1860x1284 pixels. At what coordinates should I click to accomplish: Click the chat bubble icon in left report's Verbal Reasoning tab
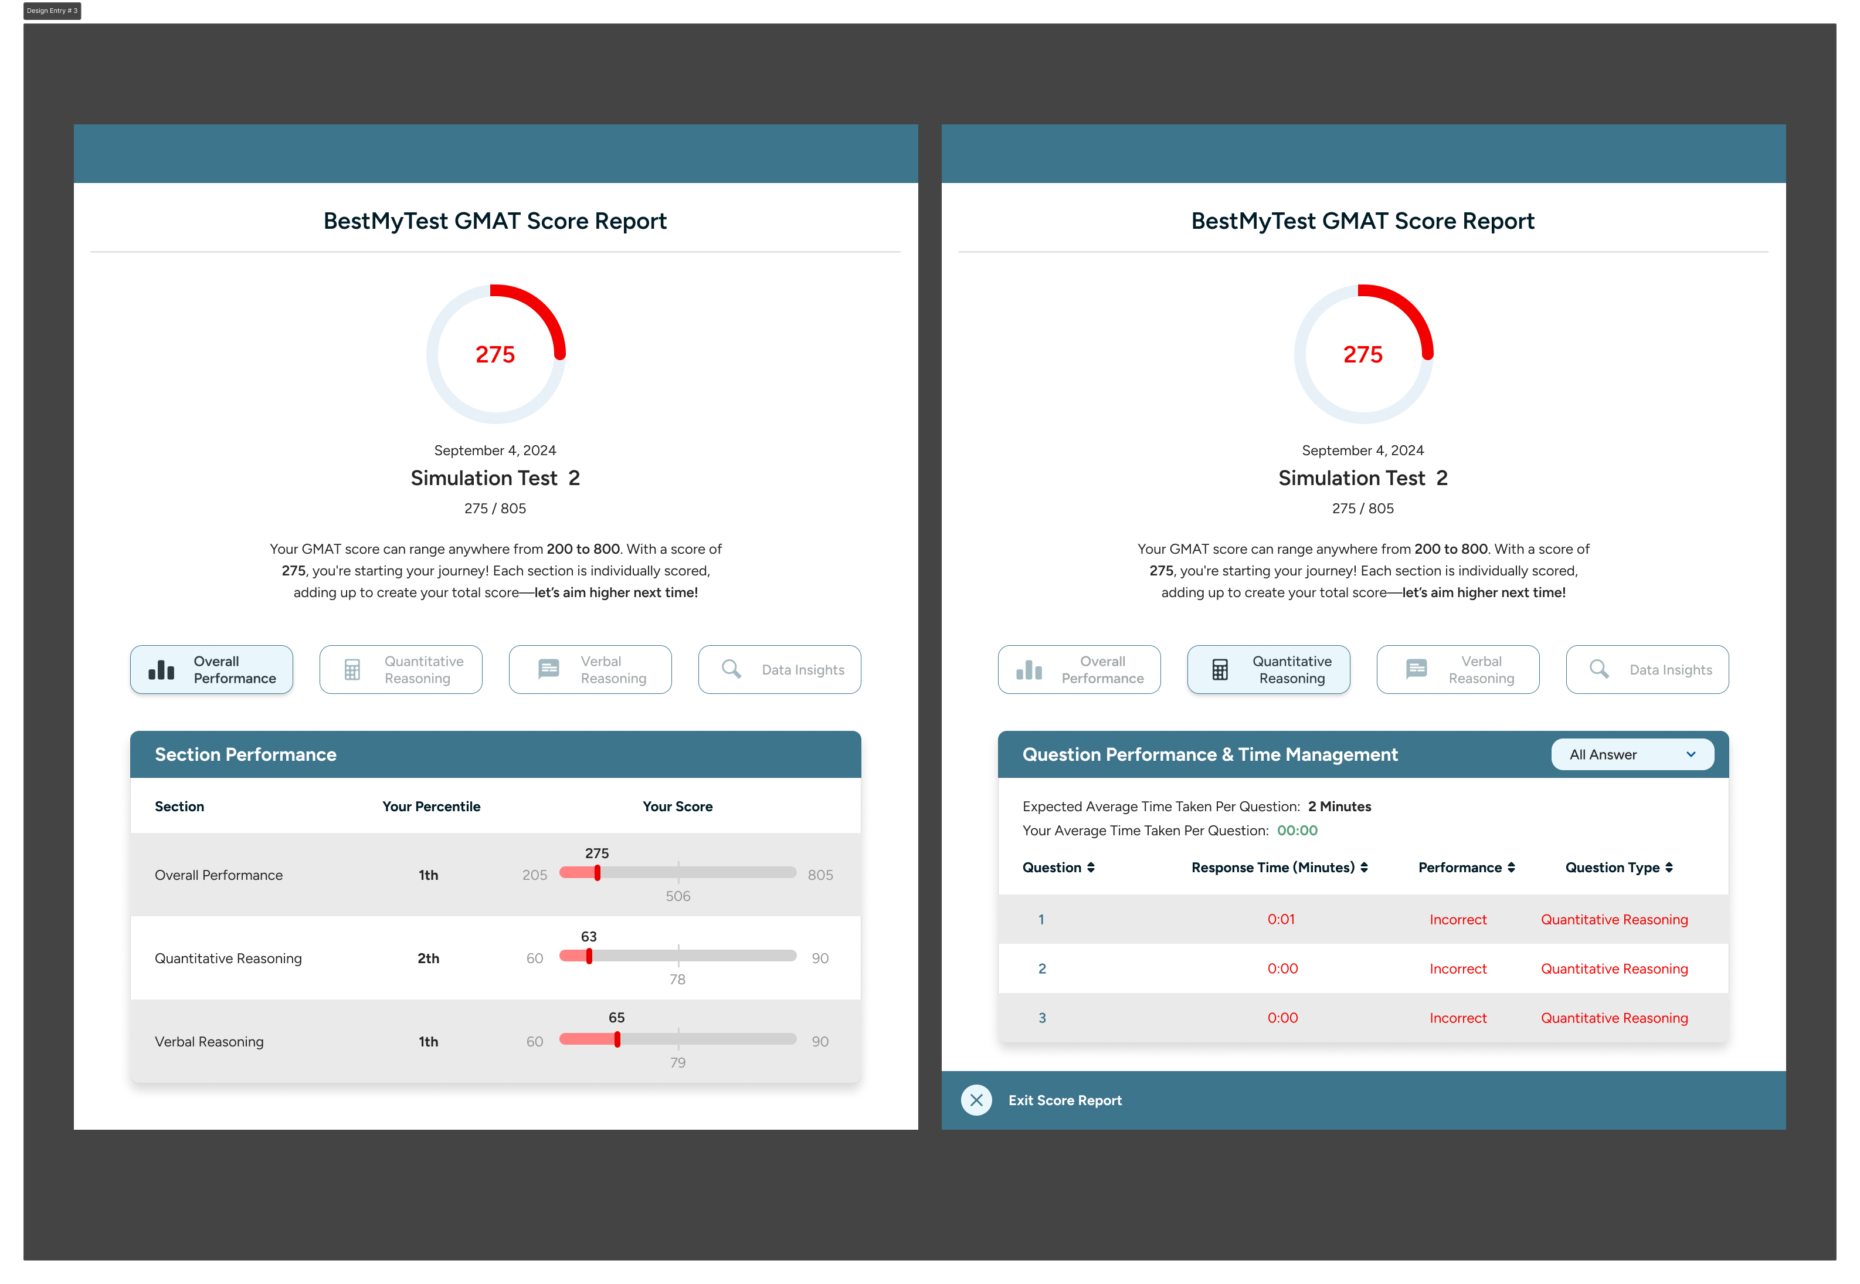(x=548, y=669)
